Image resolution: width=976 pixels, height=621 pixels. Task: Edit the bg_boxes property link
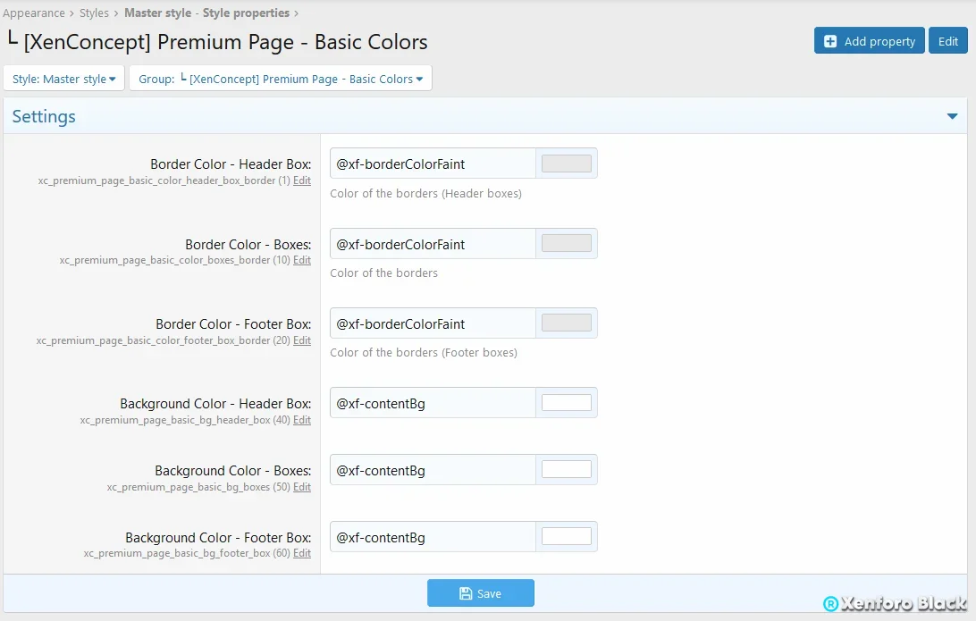coord(302,487)
